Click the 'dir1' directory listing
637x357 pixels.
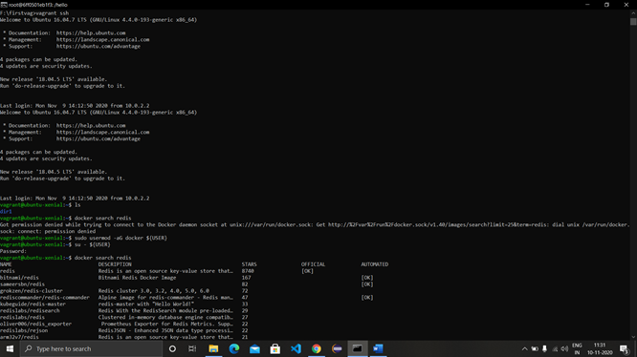[6, 212]
